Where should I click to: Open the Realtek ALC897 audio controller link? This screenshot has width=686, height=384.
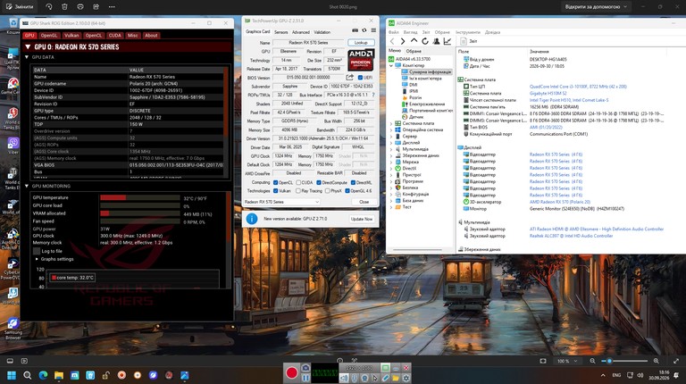pyautogui.click(x=571, y=236)
